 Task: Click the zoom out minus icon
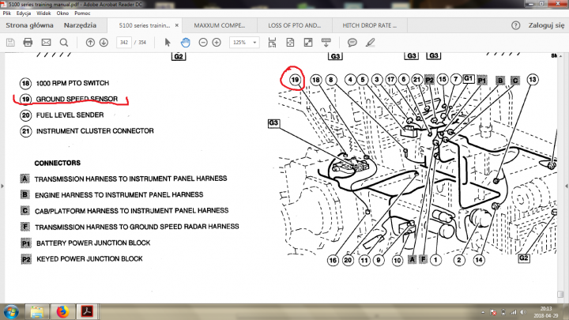click(202, 42)
